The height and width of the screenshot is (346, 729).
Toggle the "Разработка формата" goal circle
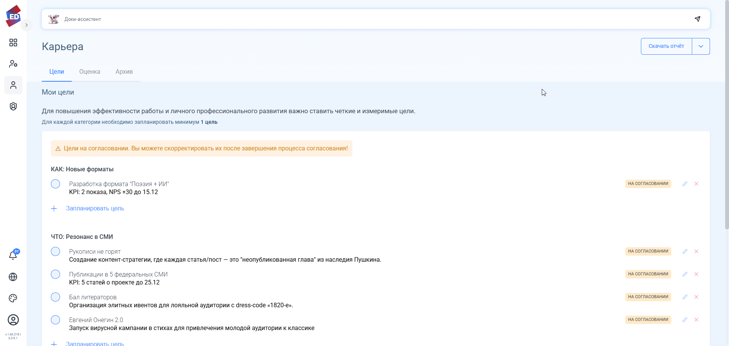click(x=55, y=184)
